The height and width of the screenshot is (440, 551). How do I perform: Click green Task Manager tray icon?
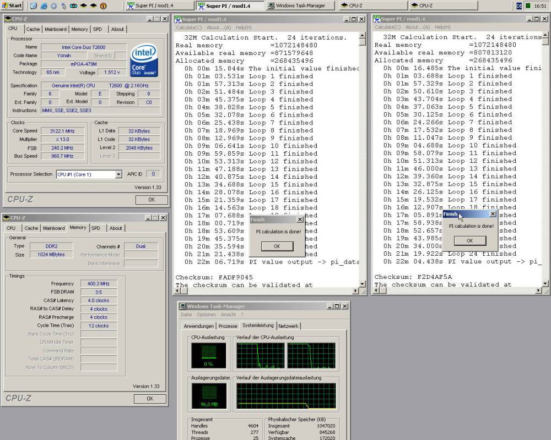[528, 6]
